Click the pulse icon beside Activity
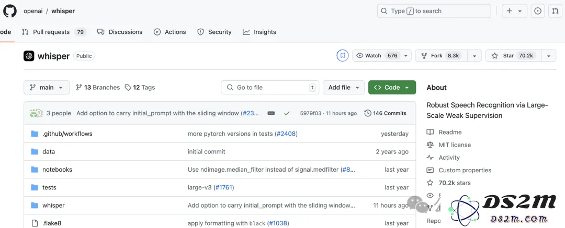 pyautogui.click(x=430, y=158)
